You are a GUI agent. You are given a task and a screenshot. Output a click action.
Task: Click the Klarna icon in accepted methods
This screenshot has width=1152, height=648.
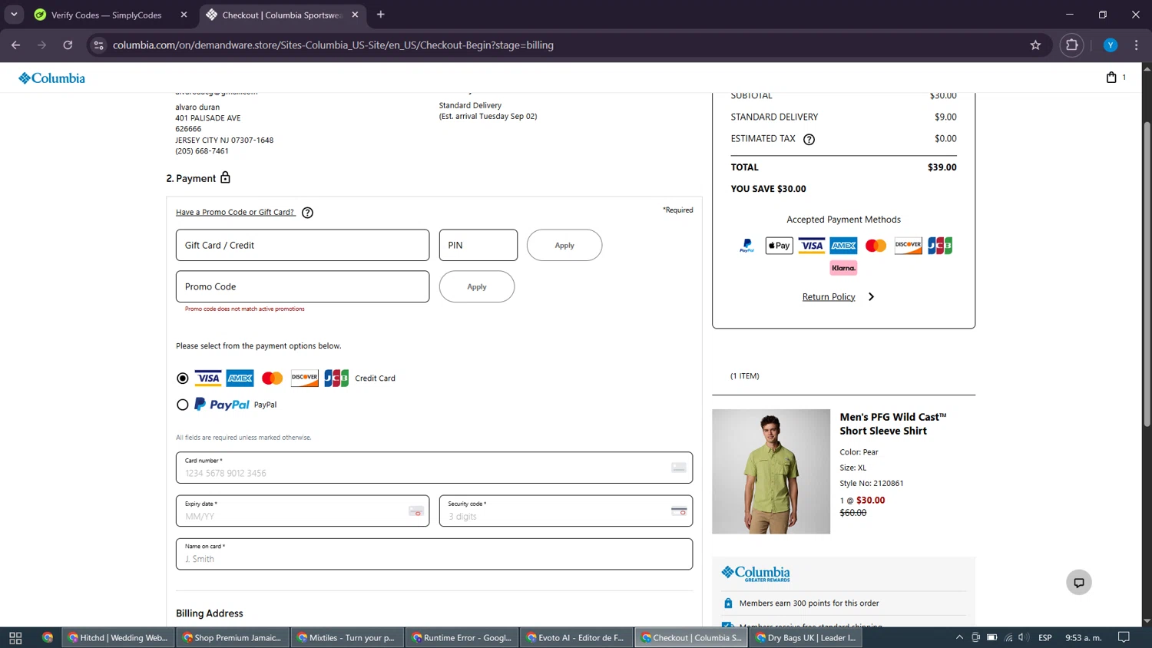[x=843, y=268]
